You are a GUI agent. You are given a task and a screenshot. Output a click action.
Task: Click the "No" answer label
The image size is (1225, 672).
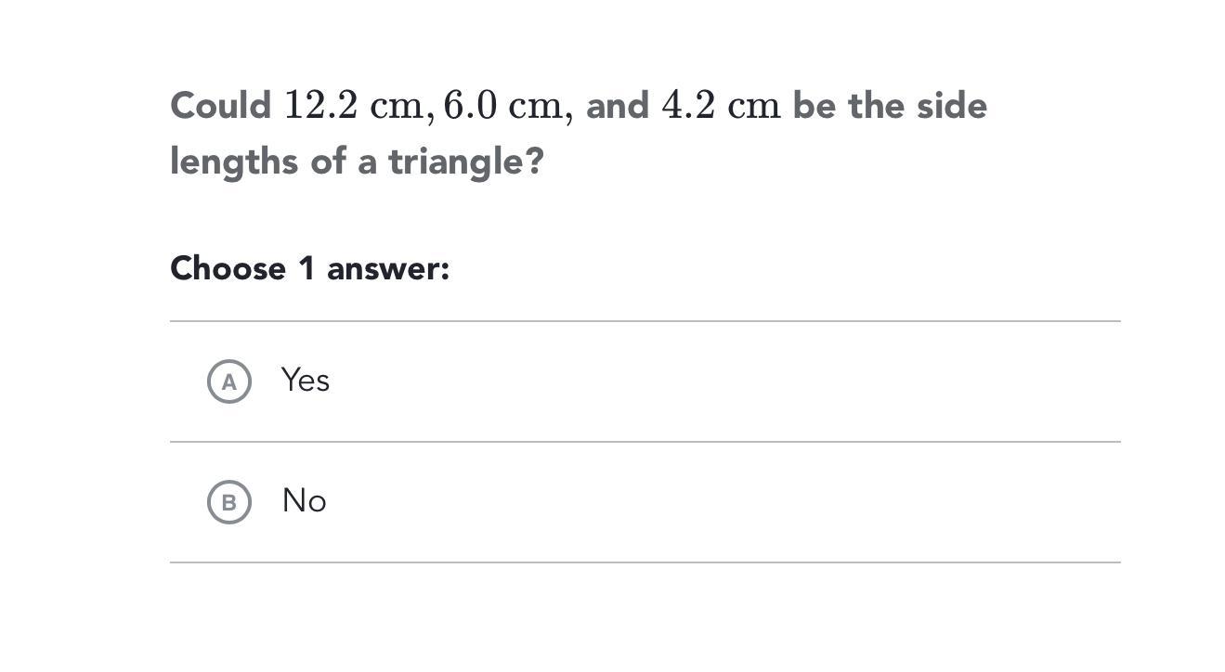305,501
